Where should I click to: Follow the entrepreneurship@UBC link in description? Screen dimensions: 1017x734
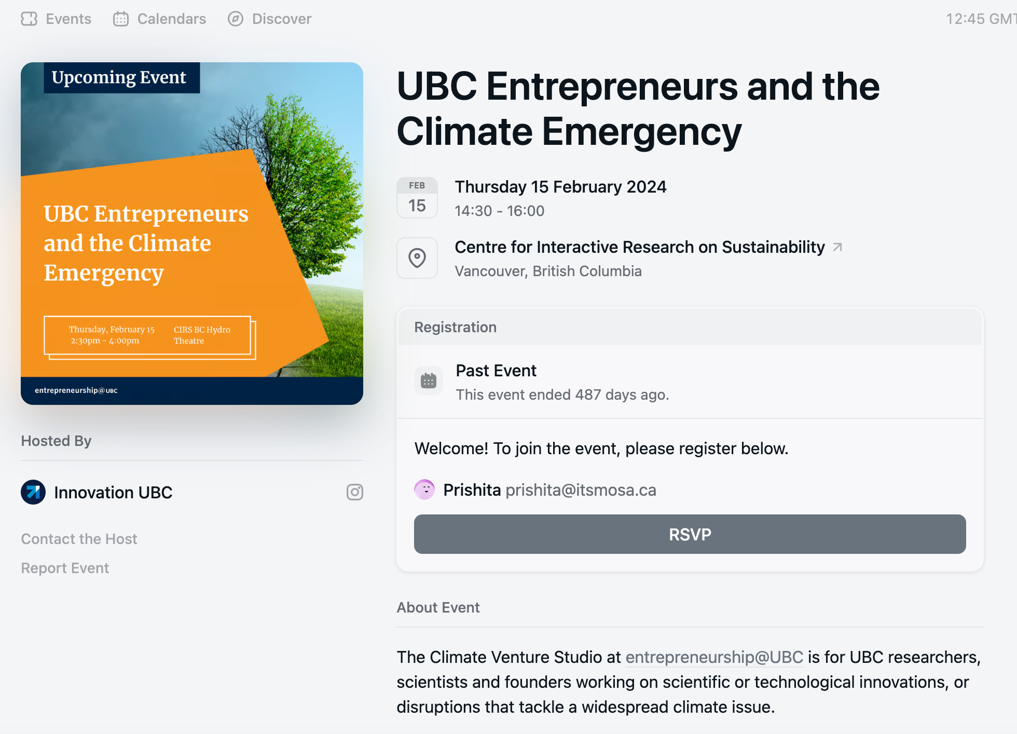pyautogui.click(x=714, y=657)
